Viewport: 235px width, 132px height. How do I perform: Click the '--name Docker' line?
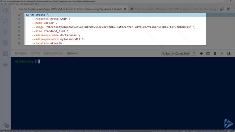point(44,23)
